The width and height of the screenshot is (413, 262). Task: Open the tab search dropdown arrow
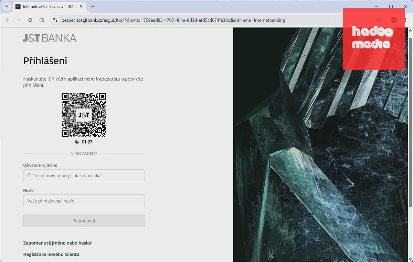(x=6, y=6)
